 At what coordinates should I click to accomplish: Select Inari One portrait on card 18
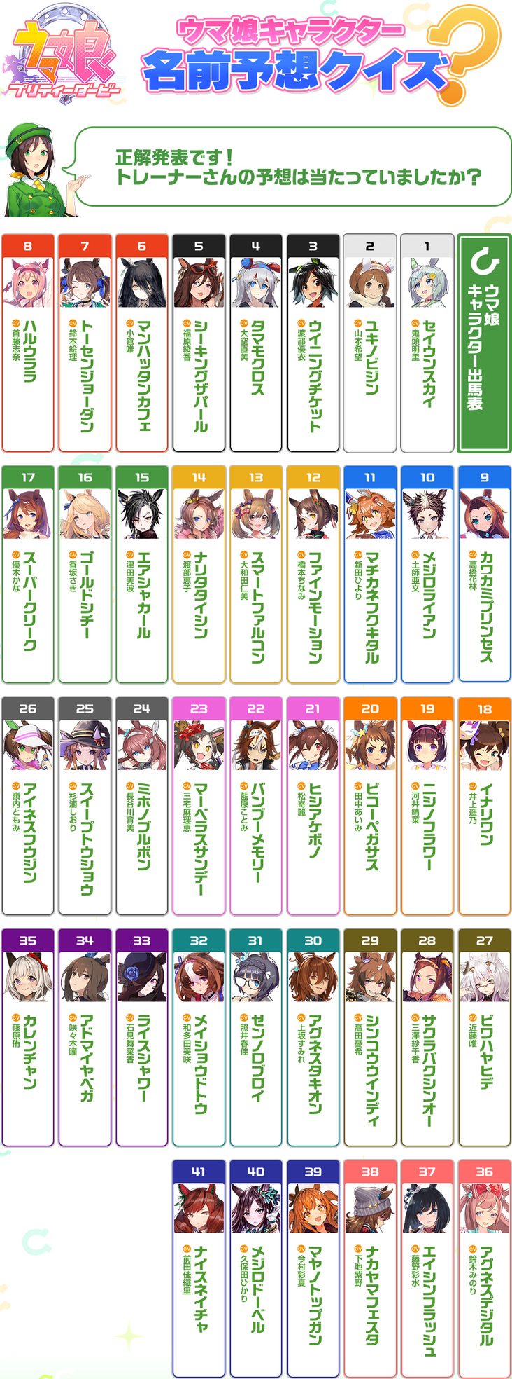click(x=484, y=745)
